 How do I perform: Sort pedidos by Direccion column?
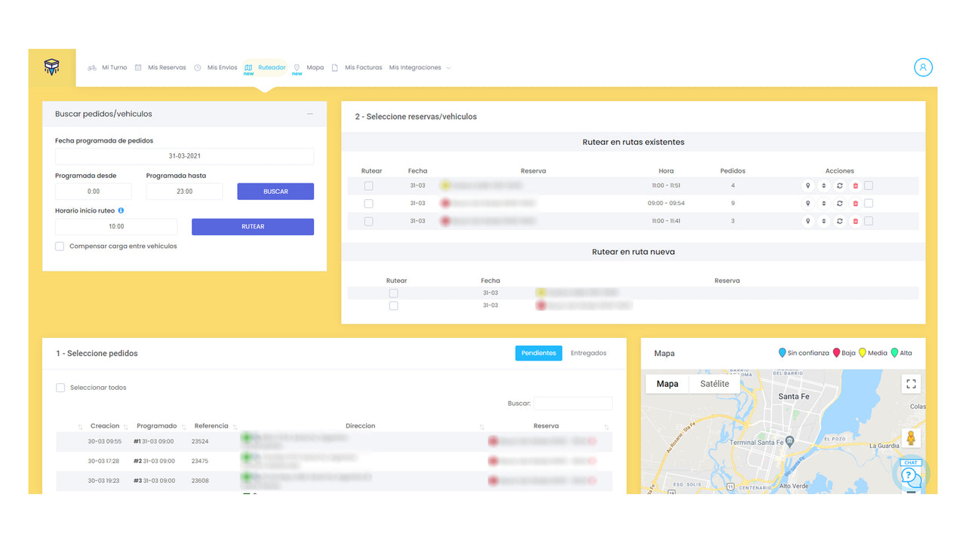(361, 426)
